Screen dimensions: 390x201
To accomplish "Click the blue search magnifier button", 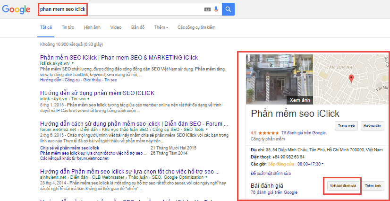I will [228, 9].
